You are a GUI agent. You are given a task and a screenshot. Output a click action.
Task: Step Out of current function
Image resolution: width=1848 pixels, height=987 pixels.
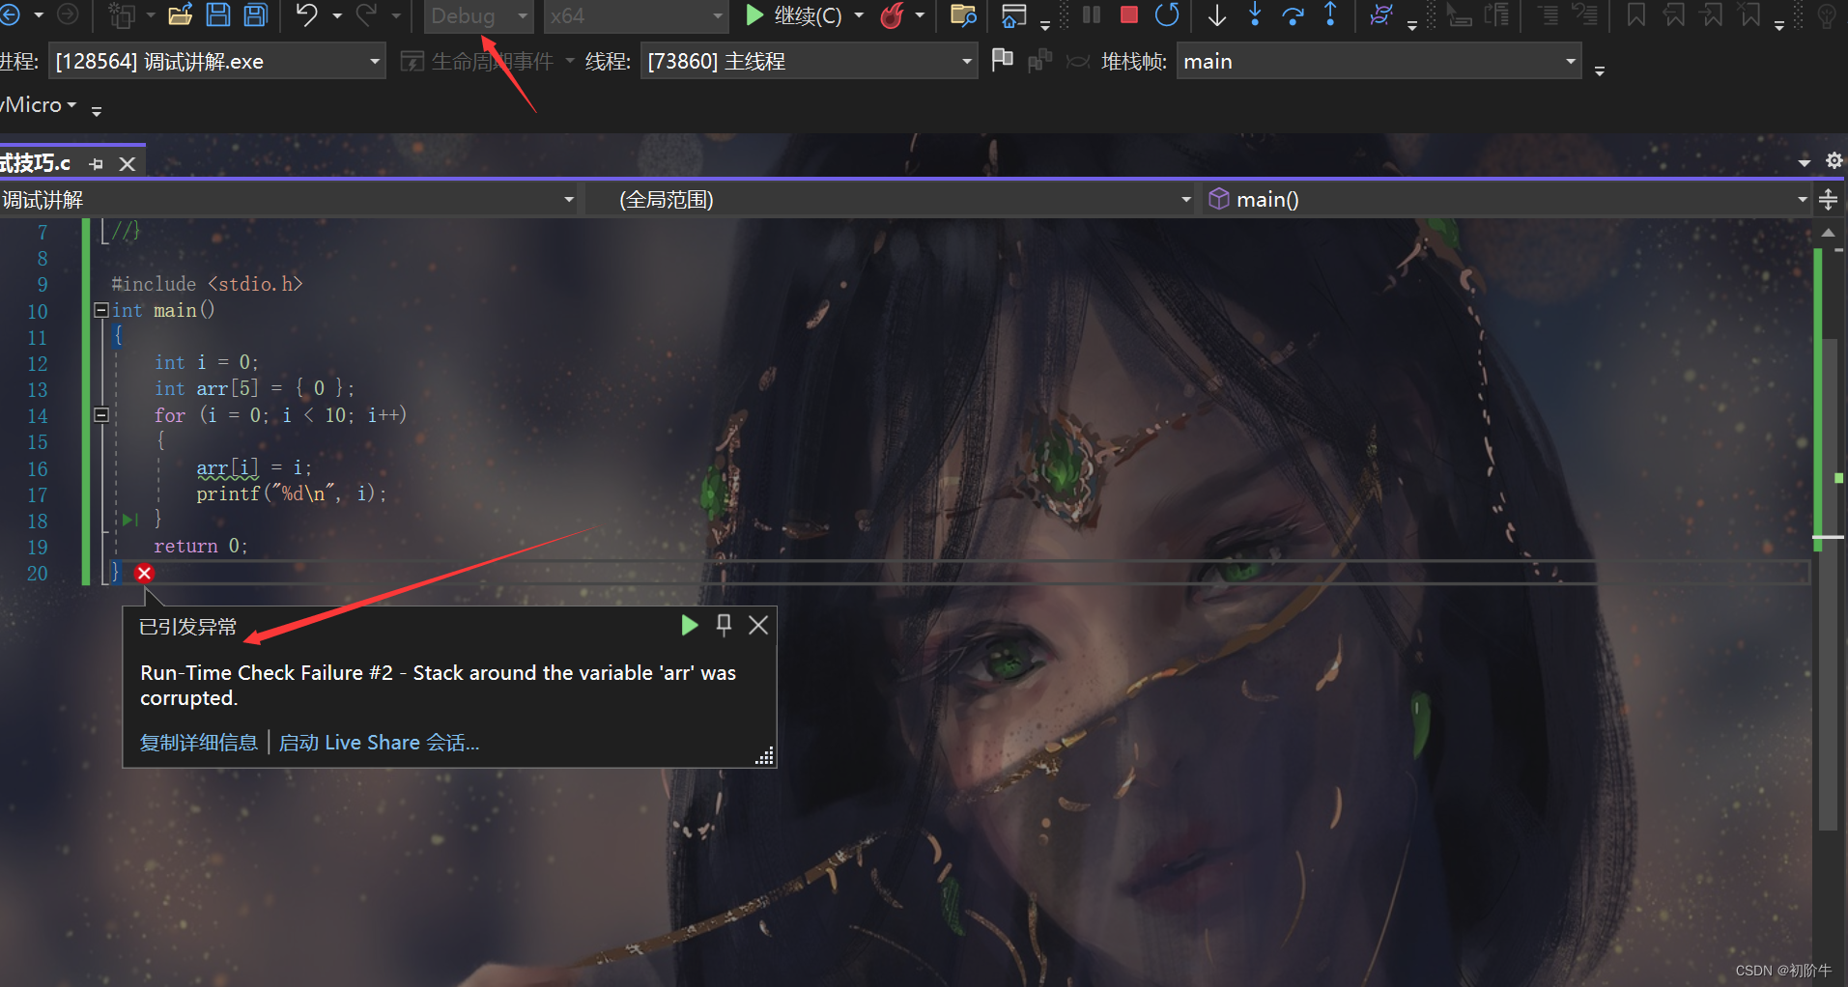pos(1330,14)
